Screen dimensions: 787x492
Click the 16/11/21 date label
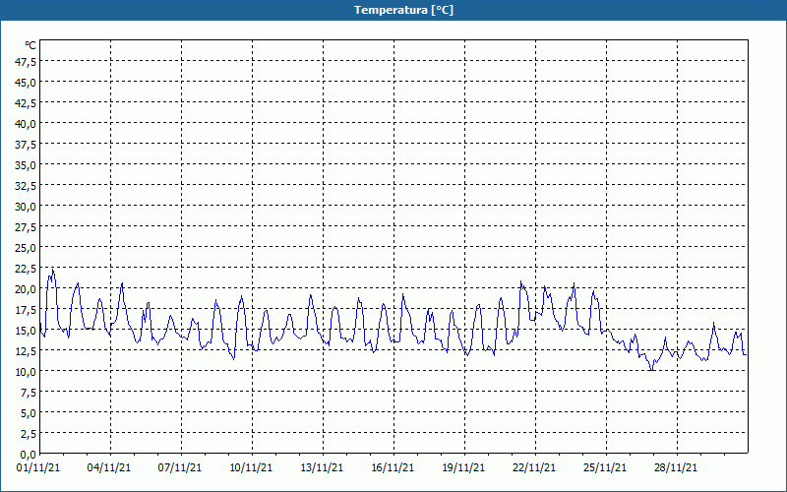(x=393, y=467)
